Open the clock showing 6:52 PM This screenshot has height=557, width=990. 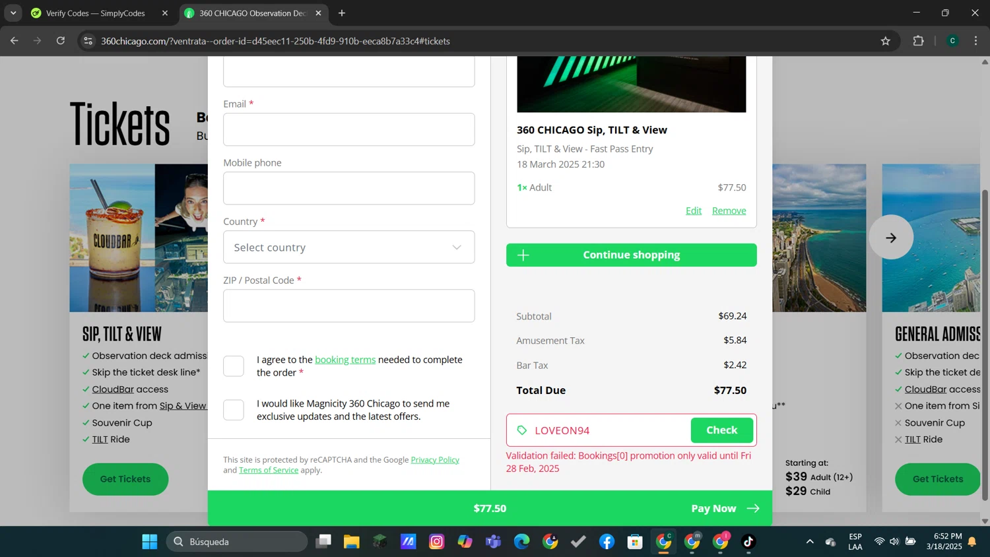(944, 542)
